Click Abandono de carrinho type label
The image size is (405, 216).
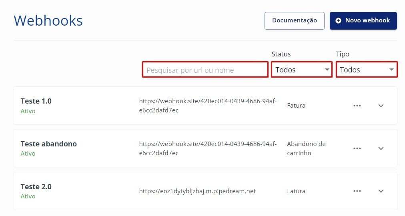(306, 148)
